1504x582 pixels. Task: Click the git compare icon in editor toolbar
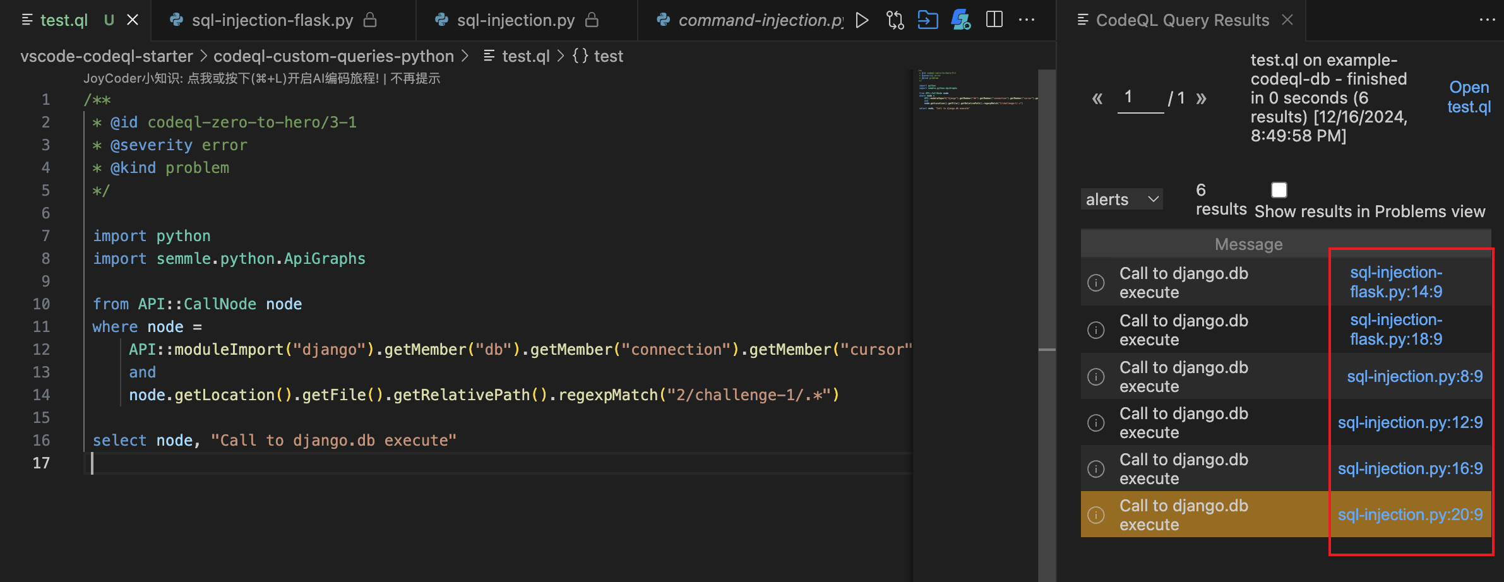point(895,20)
